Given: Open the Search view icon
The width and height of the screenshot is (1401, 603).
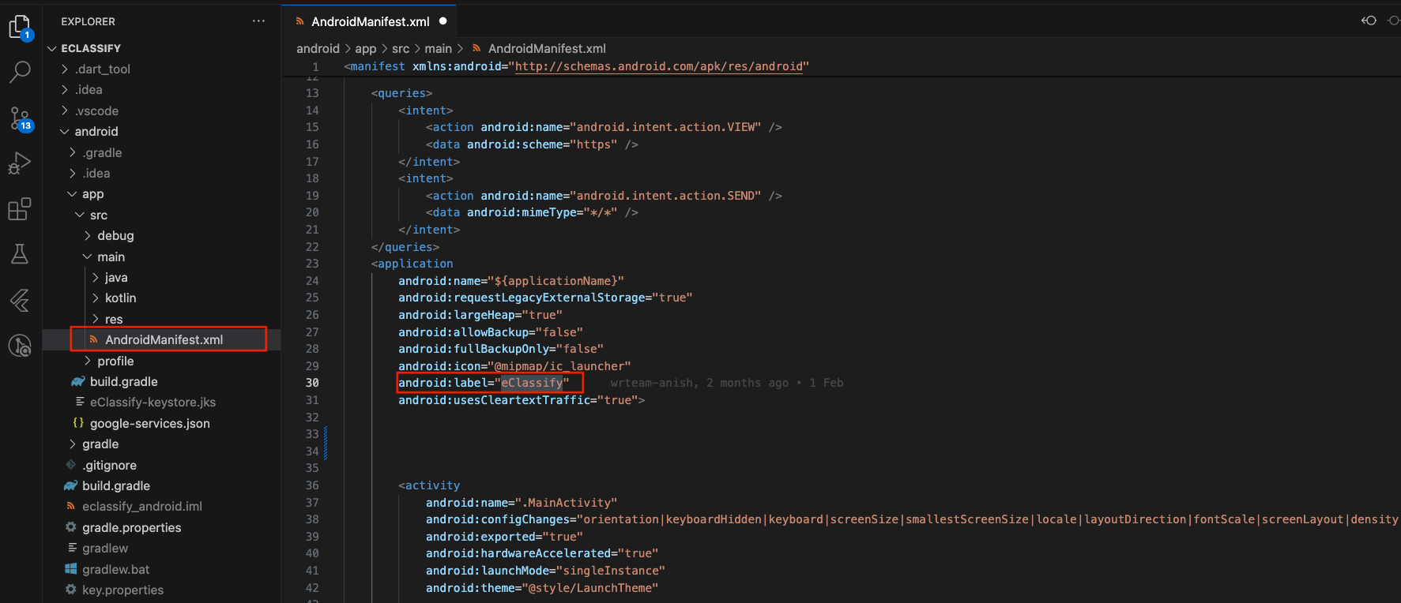Looking at the screenshot, I should point(20,72).
